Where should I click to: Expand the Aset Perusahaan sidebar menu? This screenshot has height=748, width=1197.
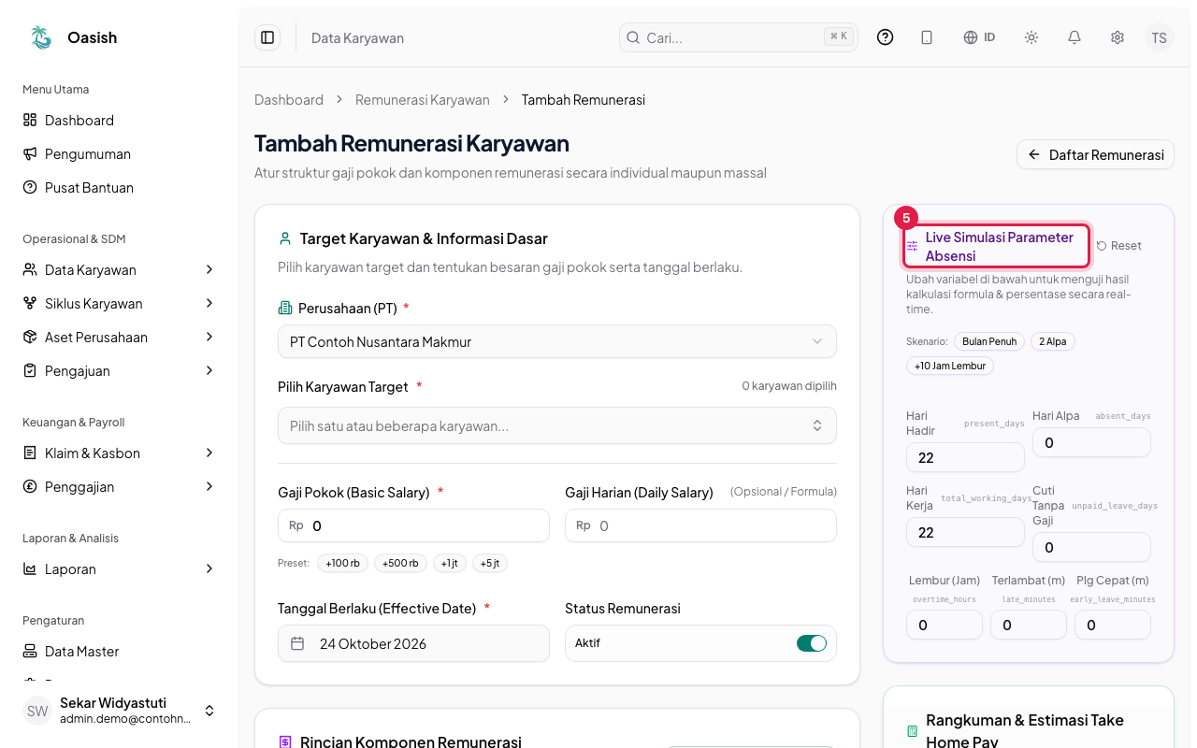[120, 338]
